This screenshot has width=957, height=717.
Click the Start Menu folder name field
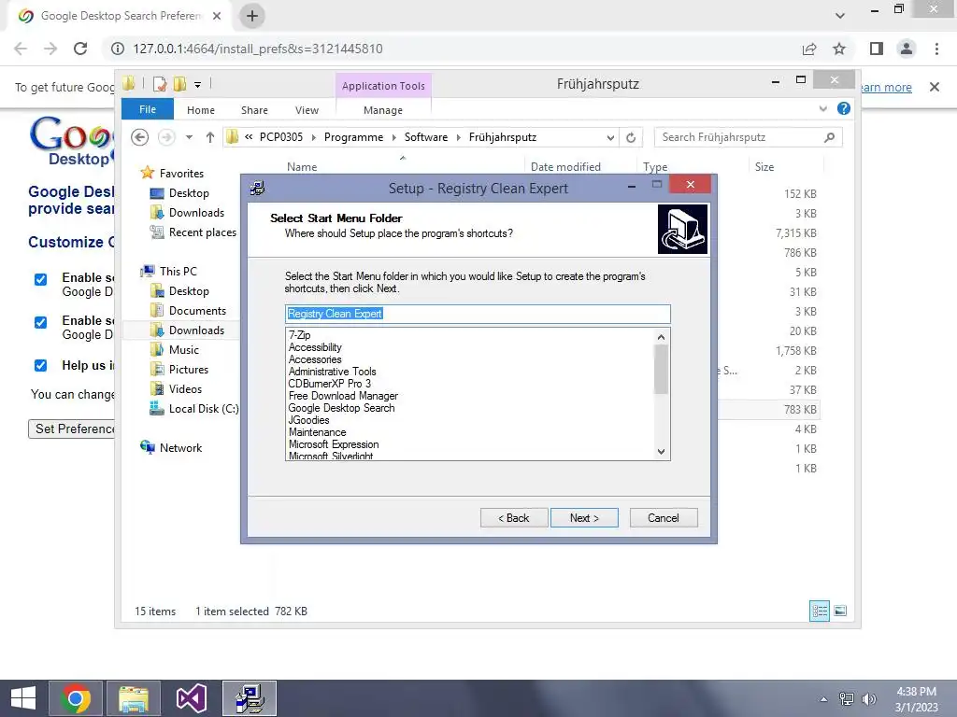(x=478, y=314)
